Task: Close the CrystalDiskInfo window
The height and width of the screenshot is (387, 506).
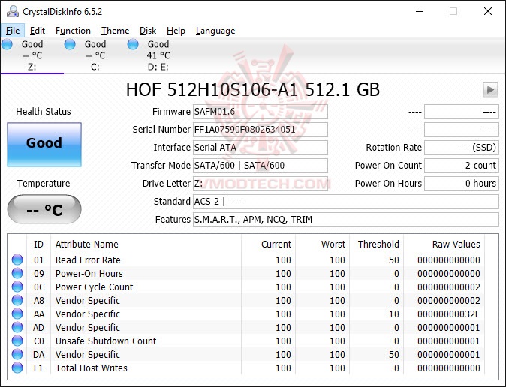Action: click(x=488, y=11)
